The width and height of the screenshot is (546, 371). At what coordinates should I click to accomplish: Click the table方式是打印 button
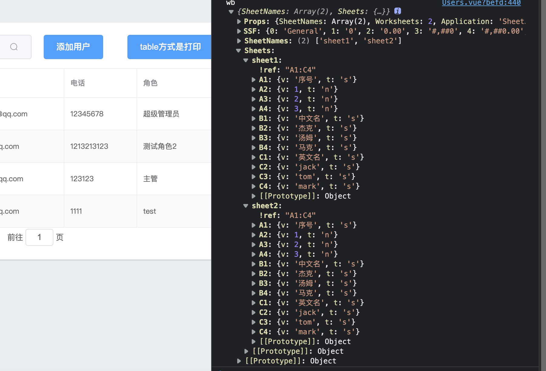[x=170, y=47]
